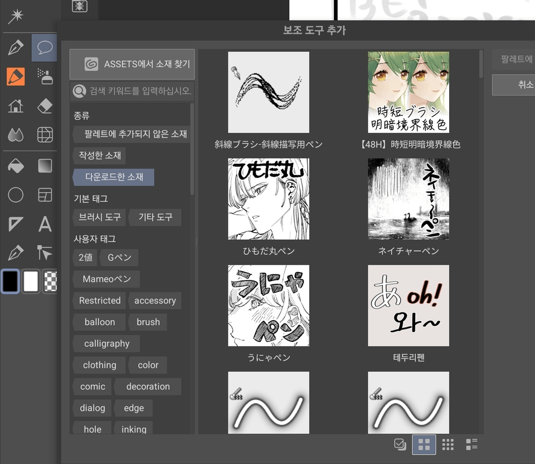Select the Balloon tool

[45, 47]
